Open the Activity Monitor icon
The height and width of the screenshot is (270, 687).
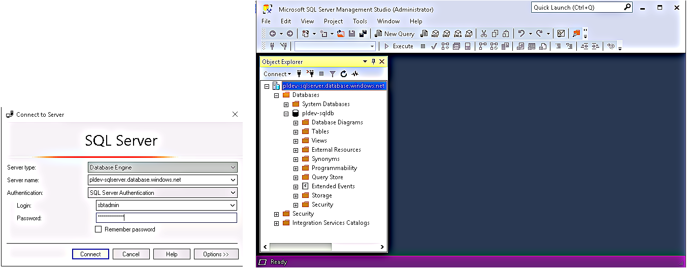click(x=561, y=33)
